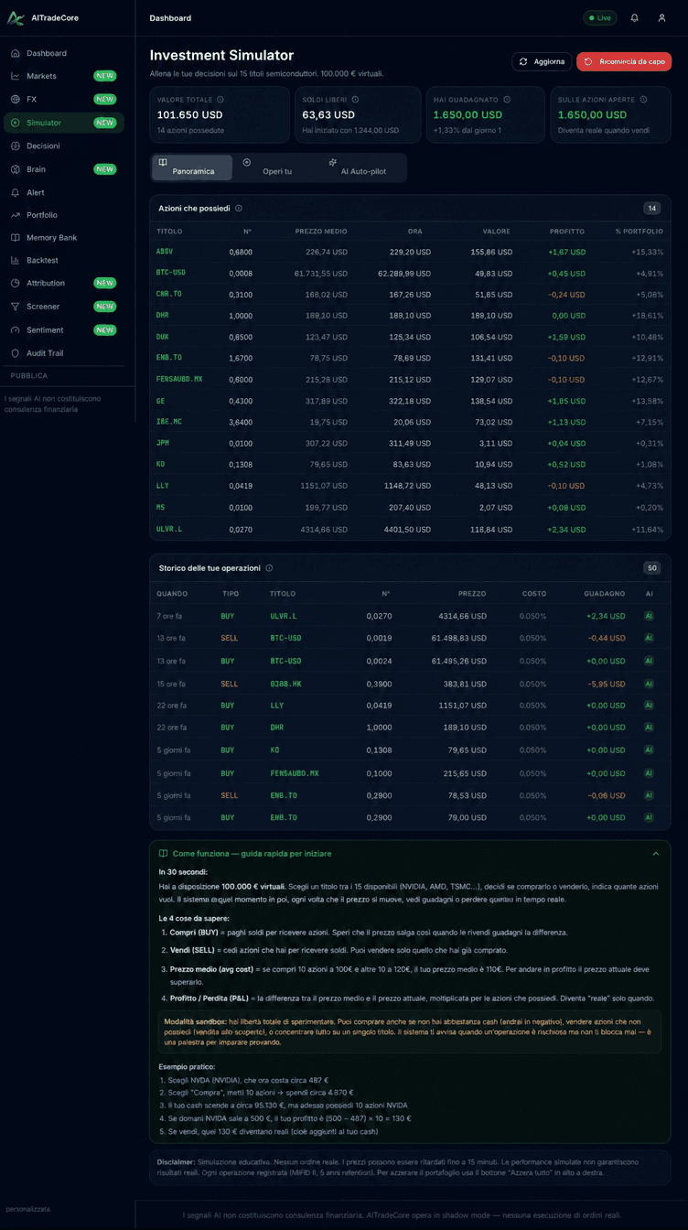This screenshot has width=688, height=1230.
Task: Switch to the Panoramica tab
Action: coord(191,167)
